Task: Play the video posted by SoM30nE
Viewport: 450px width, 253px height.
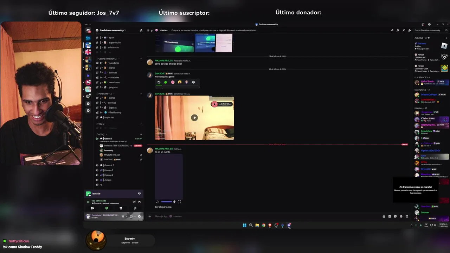Action: (x=194, y=118)
